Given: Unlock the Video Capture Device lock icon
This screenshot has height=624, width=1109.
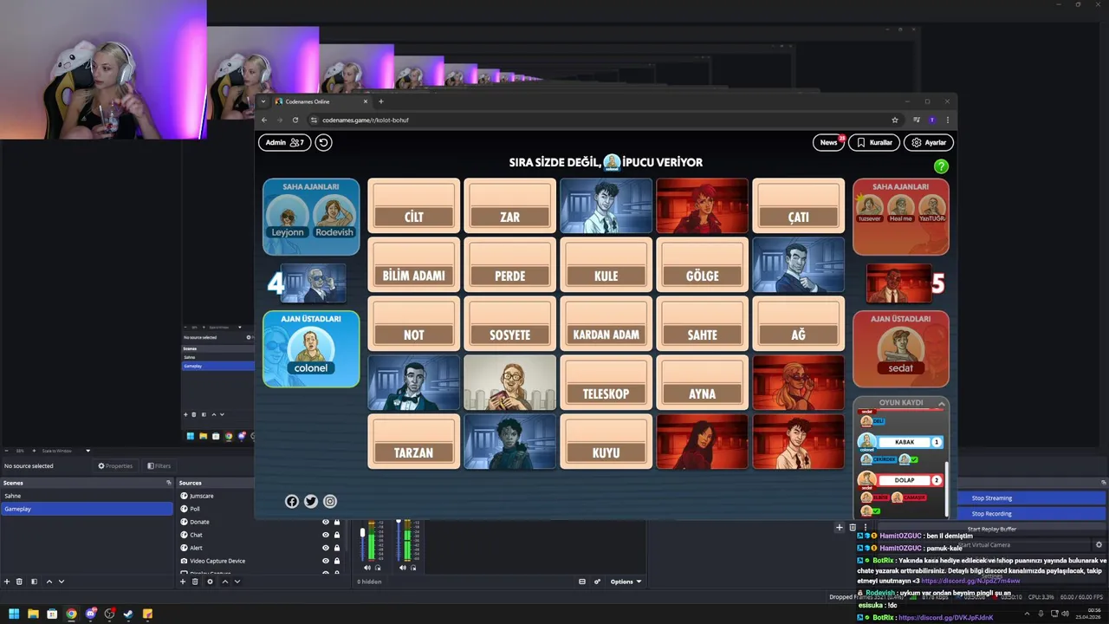Looking at the screenshot, I should pos(337,561).
